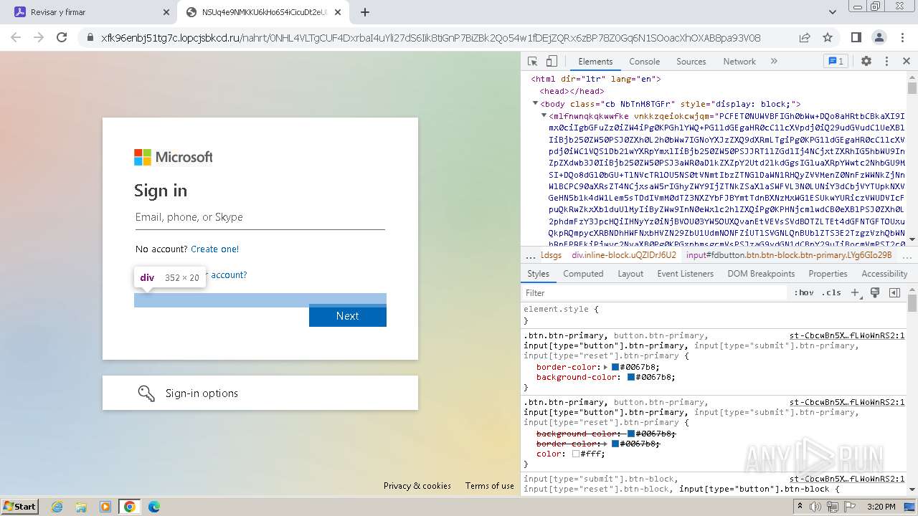
Task: Open the Properties pane tab
Action: pyautogui.click(x=828, y=274)
